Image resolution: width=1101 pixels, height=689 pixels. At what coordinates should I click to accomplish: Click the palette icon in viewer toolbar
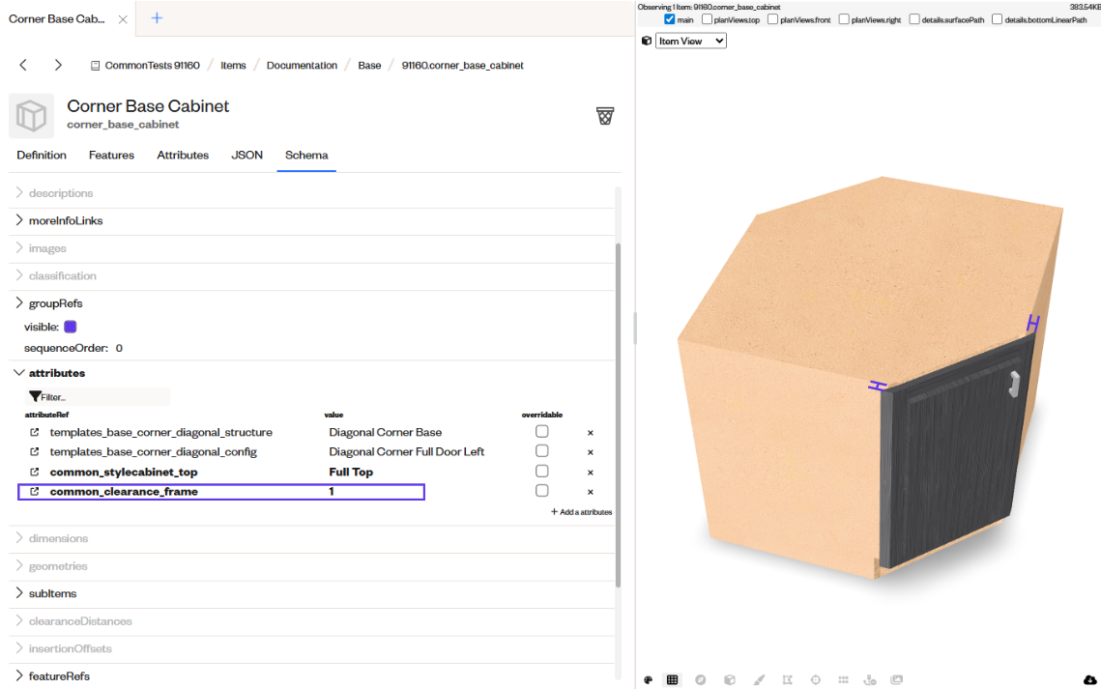click(648, 680)
